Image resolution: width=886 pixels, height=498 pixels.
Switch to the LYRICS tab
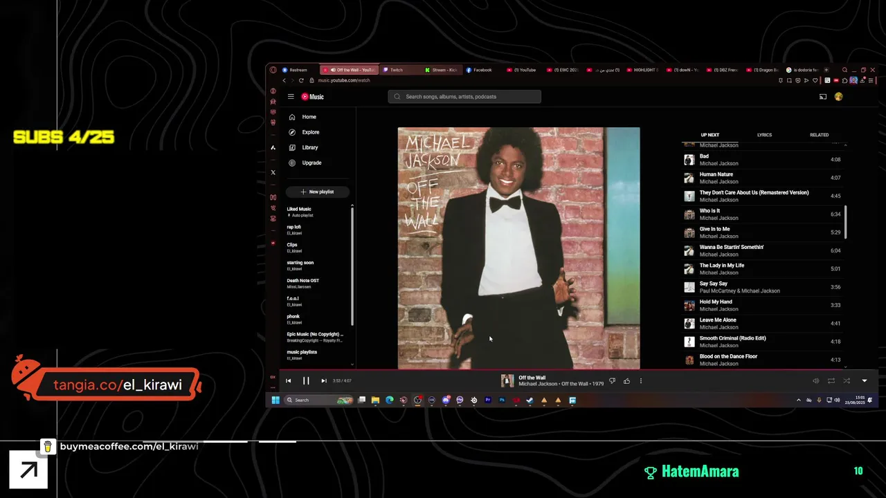(x=764, y=135)
